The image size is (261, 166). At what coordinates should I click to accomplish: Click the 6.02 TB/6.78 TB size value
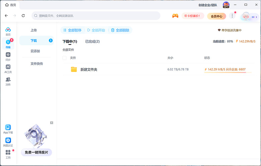pyautogui.click(x=178, y=69)
